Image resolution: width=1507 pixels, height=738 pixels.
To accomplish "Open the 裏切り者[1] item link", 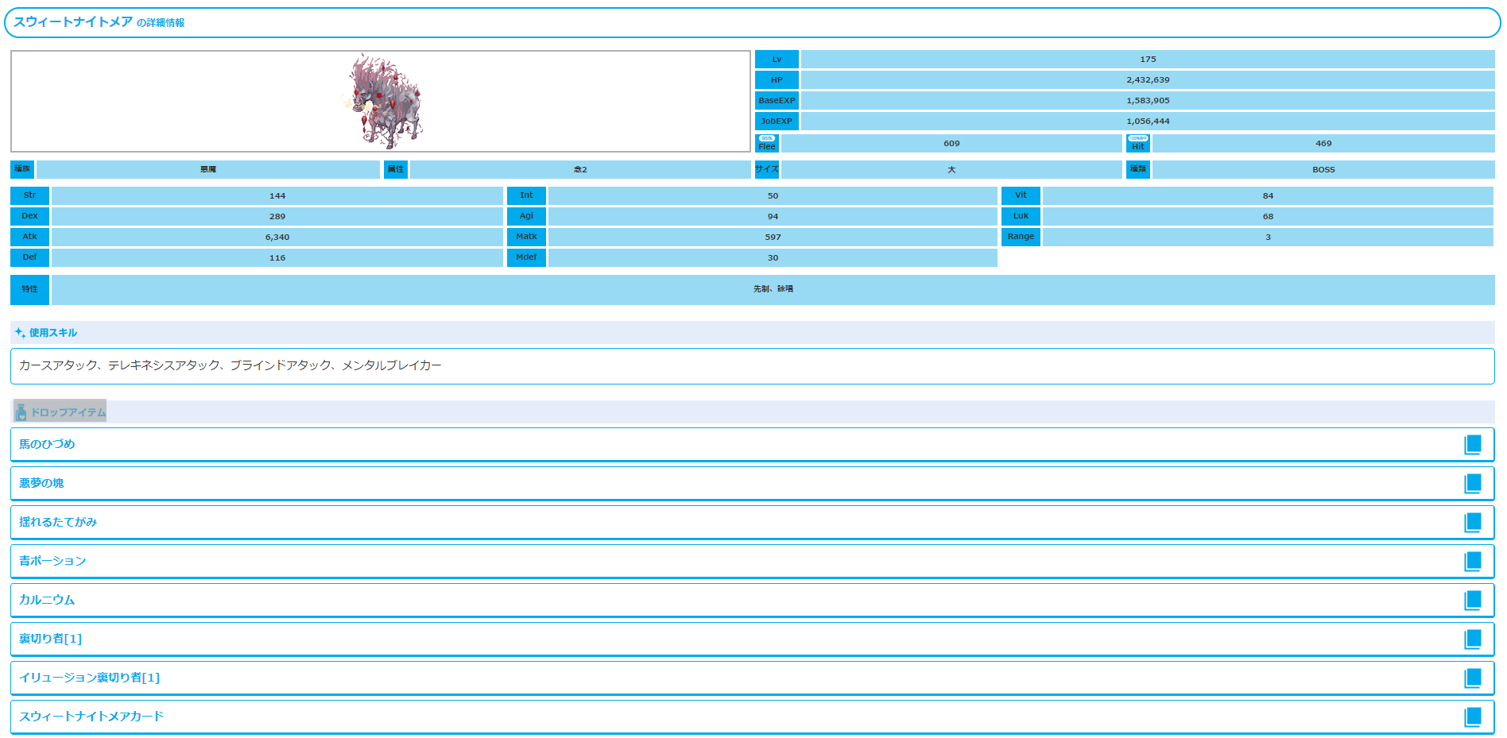I will click(x=50, y=639).
